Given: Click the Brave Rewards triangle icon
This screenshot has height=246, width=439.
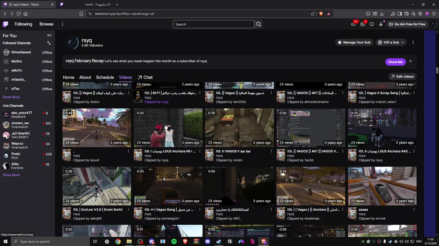Looking at the screenshot, I should (x=329, y=14).
